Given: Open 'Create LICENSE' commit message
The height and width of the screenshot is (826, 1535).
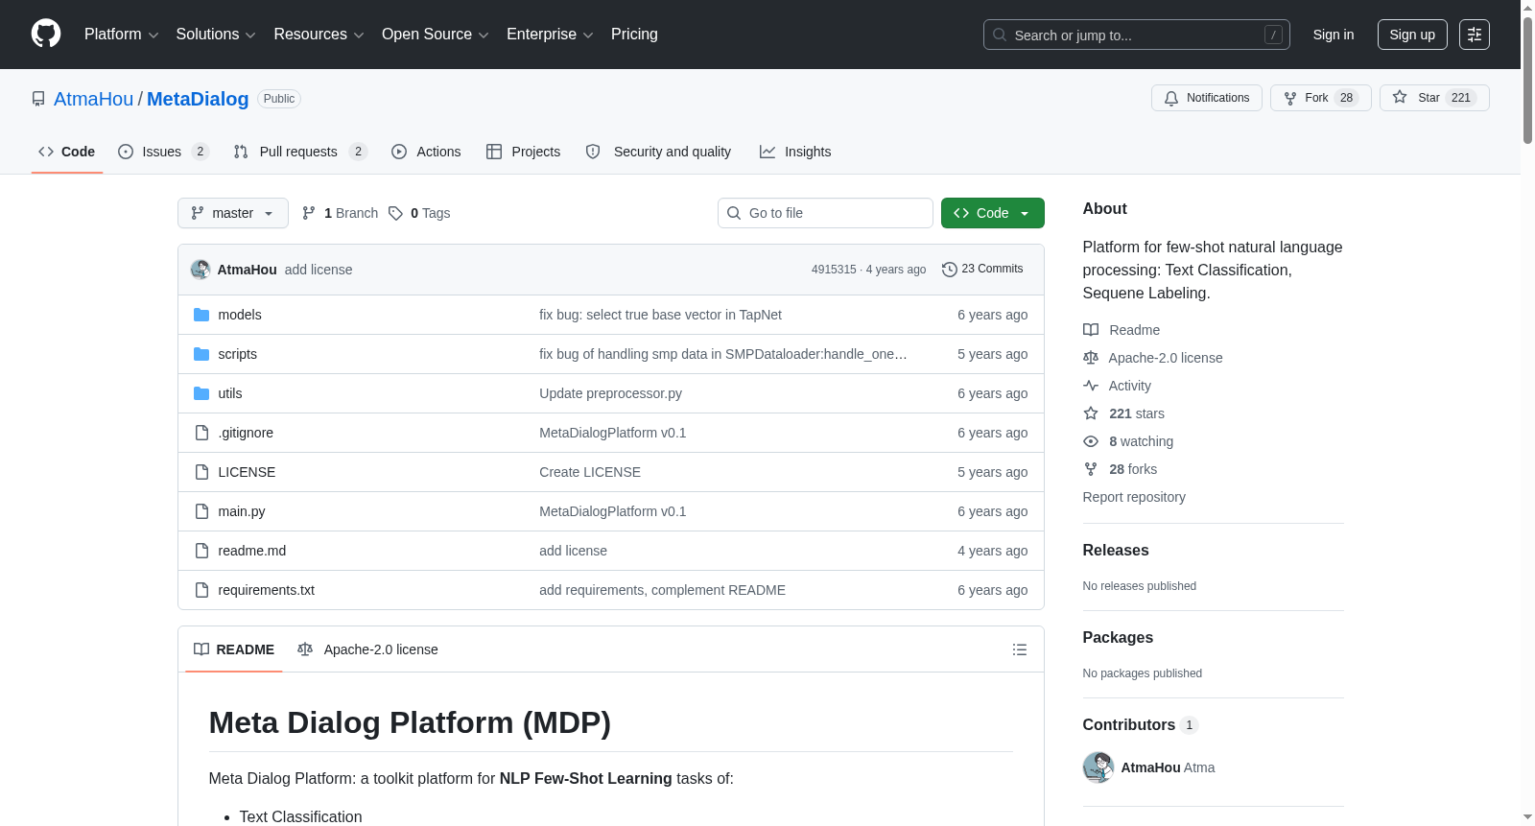Looking at the screenshot, I should tap(590, 472).
